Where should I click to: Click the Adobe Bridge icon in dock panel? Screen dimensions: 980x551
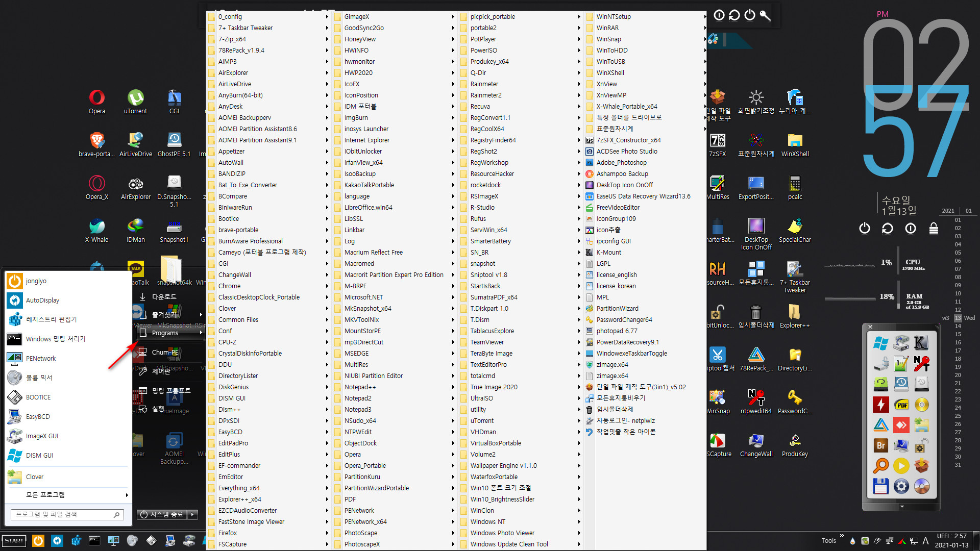(880, 445)
